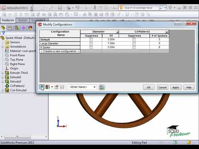
Task: Click the feature tree scrollbar's right arrow
Action: [46, 137]
